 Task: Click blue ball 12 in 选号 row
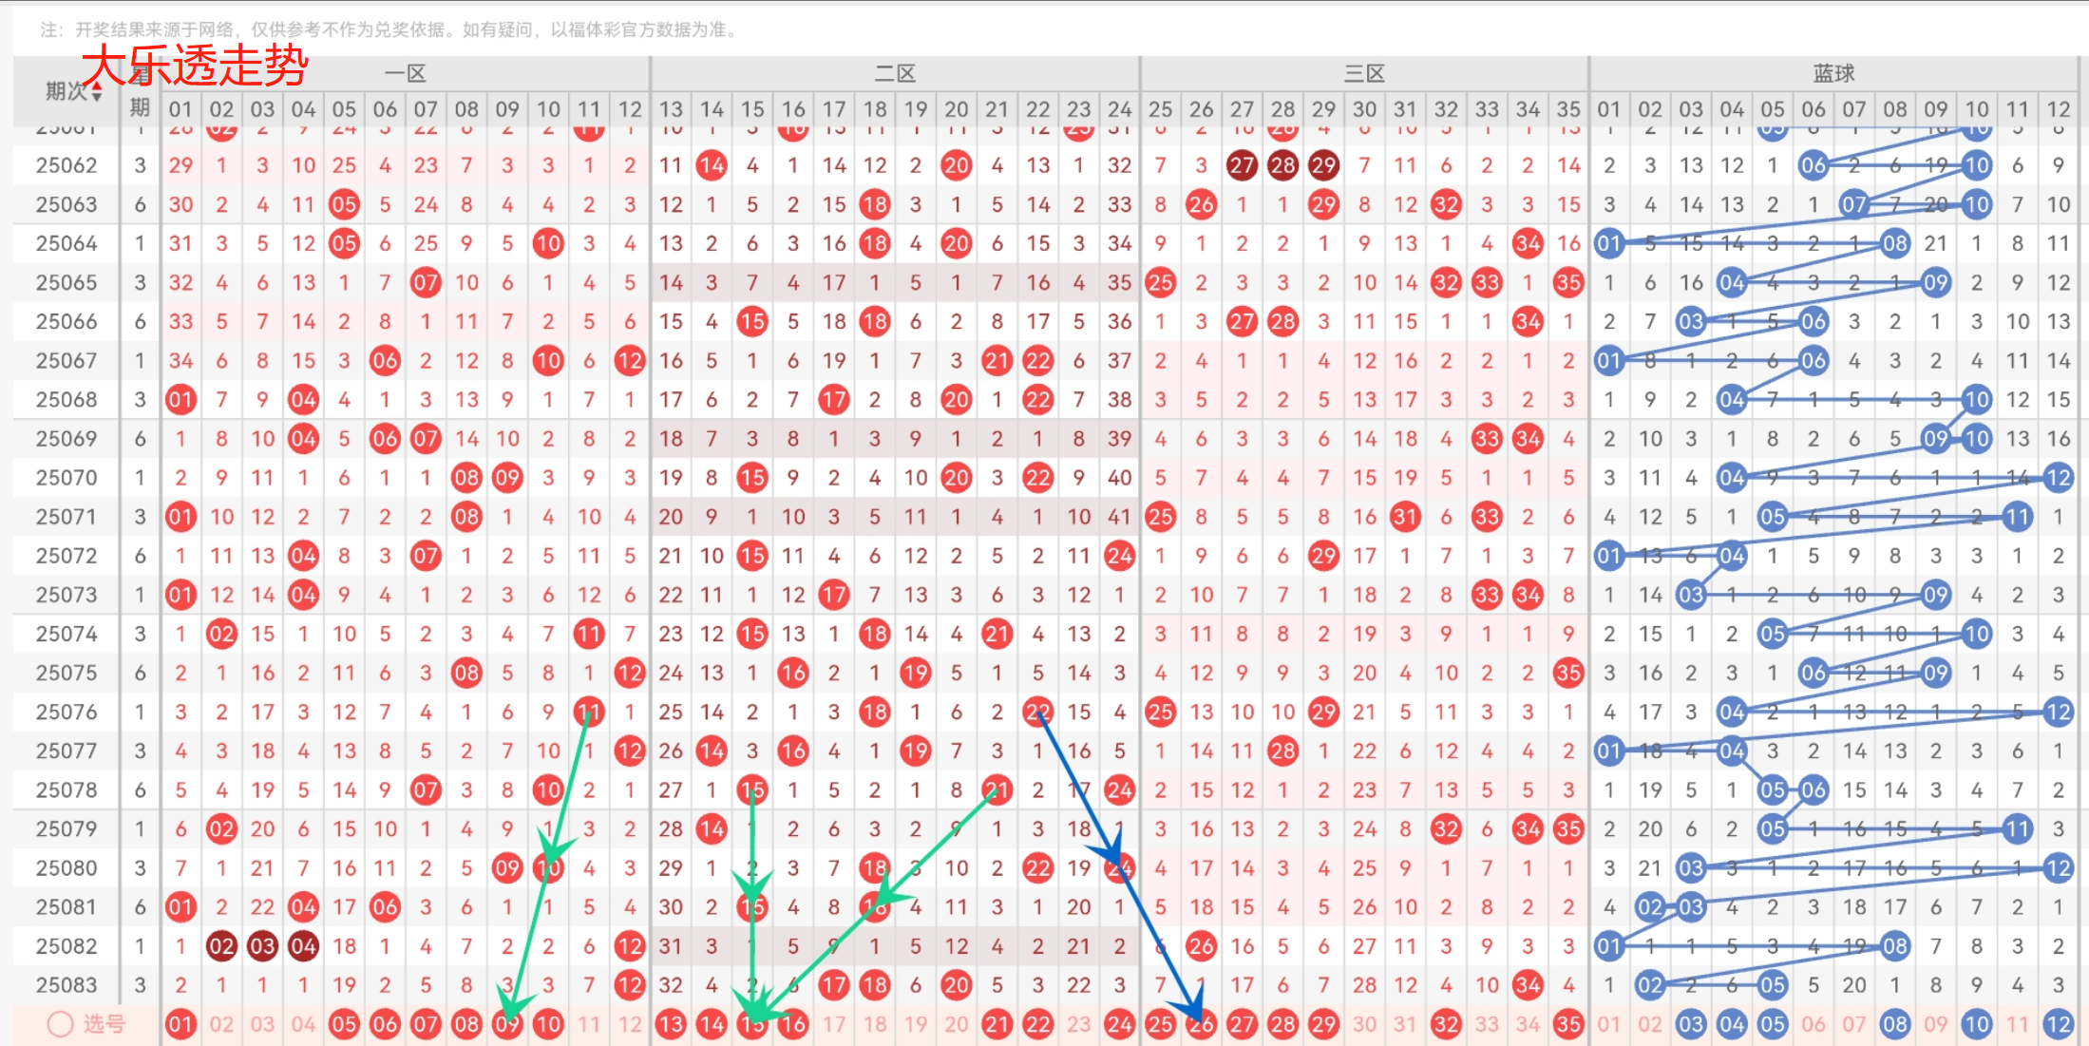(2058, 1024)
